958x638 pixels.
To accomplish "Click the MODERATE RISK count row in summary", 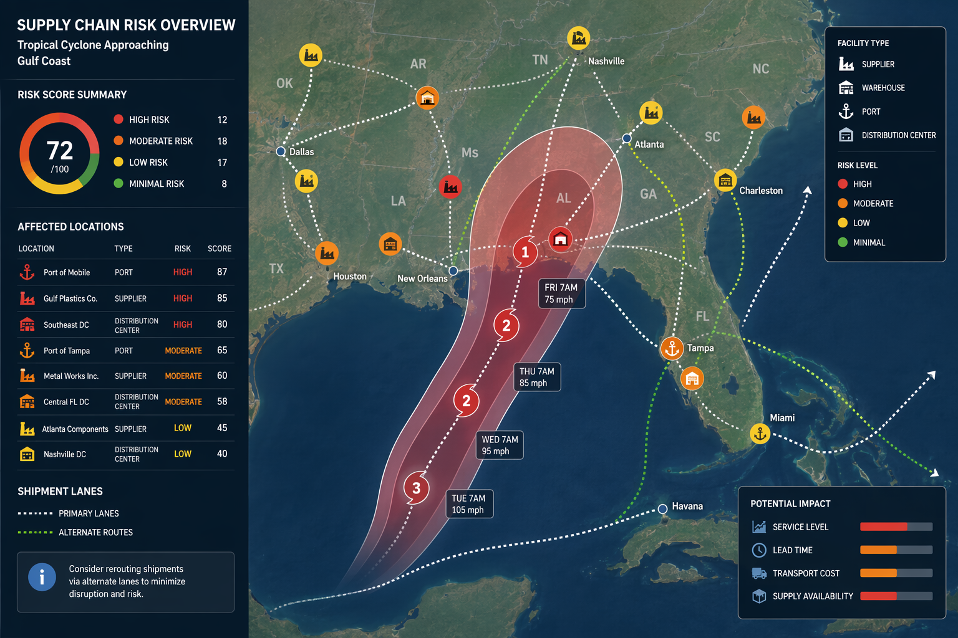I will [170, 141].
